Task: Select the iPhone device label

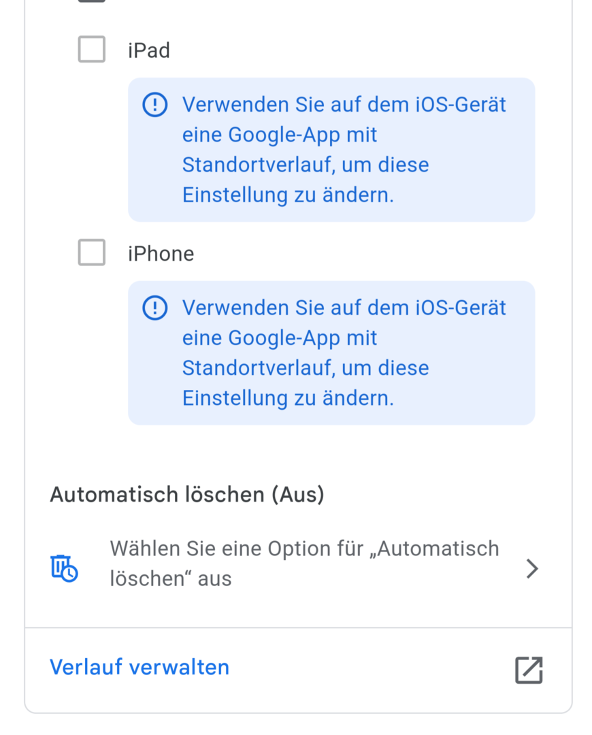Action: point(161,254)
